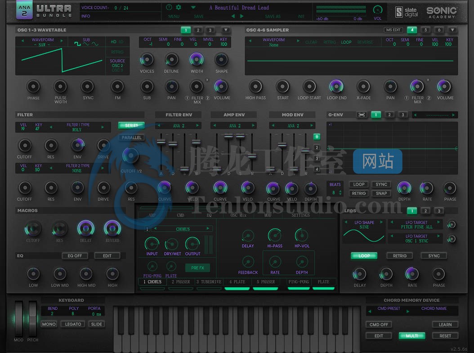The image size is (474, 353).
Task: Open the help question-mark icon in the header
Action: tap(169, 7)
